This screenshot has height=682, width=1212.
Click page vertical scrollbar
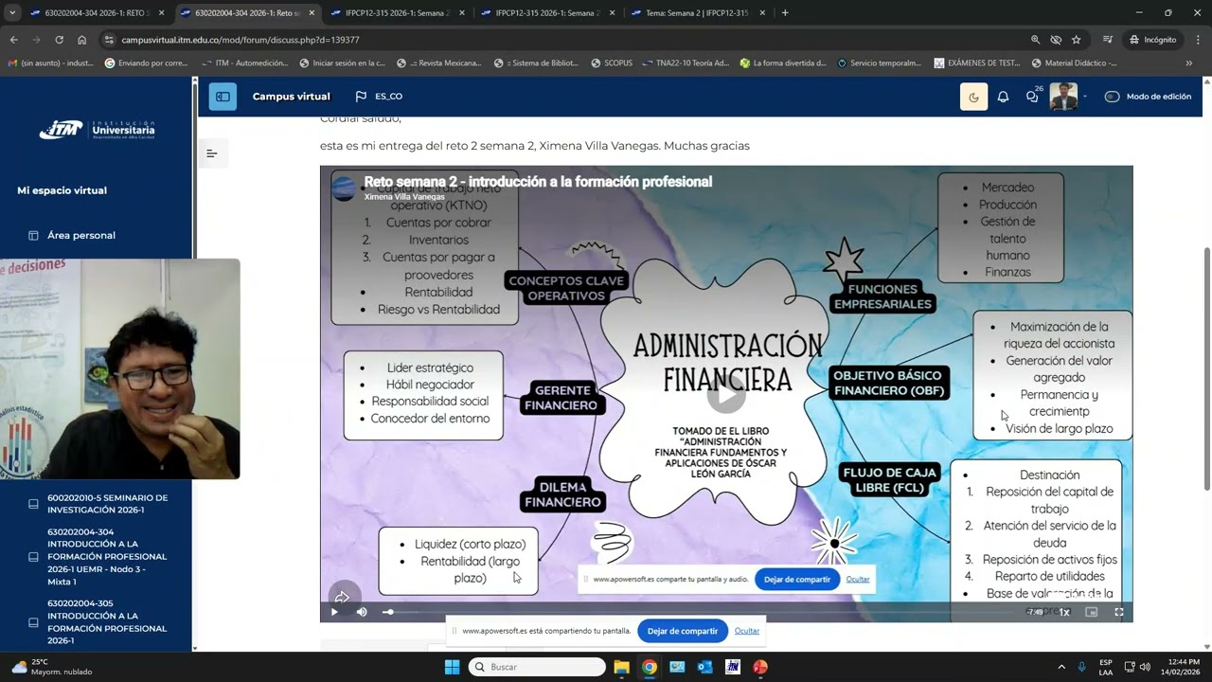[1206, 369]
